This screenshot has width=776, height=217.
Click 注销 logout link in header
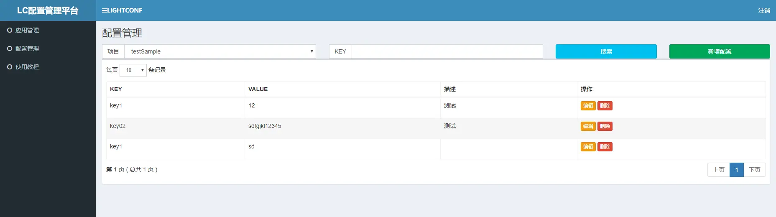click(764, 10)
